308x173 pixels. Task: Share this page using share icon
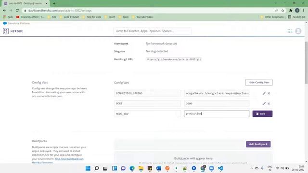pyautogui.click(x=276, y=11)
